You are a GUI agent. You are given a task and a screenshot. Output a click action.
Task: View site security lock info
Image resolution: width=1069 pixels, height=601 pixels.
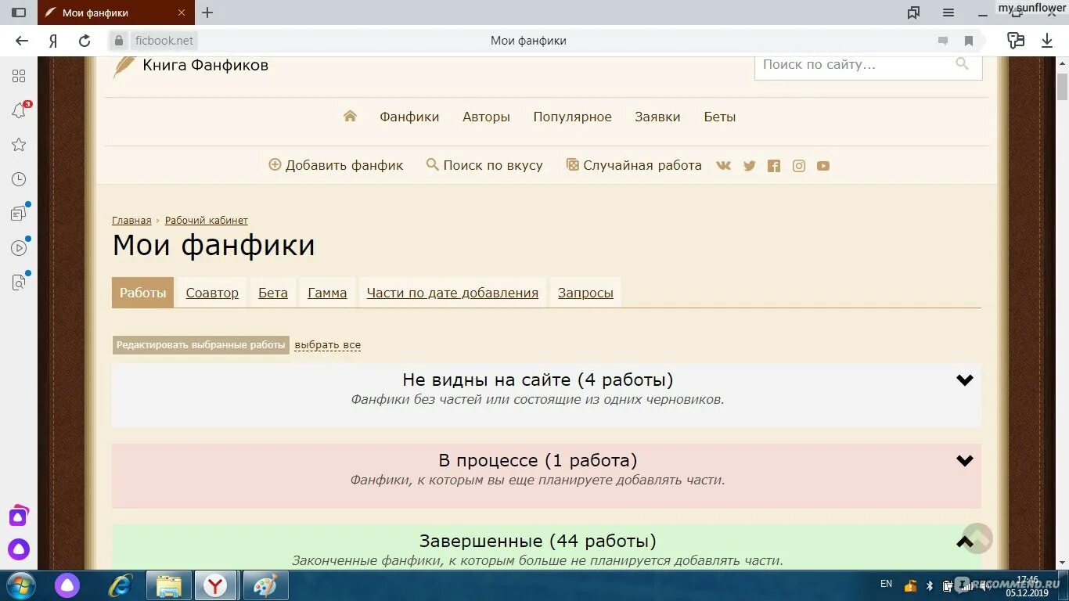point(119,41)
